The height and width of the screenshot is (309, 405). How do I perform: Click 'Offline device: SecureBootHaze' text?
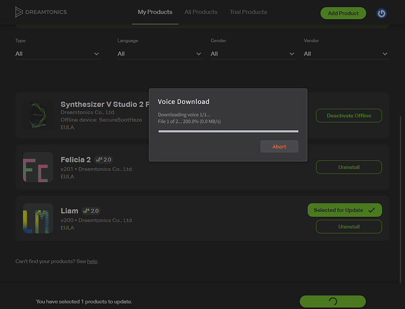102,120
